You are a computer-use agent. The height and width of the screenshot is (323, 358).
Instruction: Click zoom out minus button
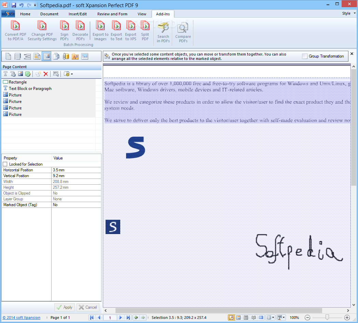tap(307, 317)
